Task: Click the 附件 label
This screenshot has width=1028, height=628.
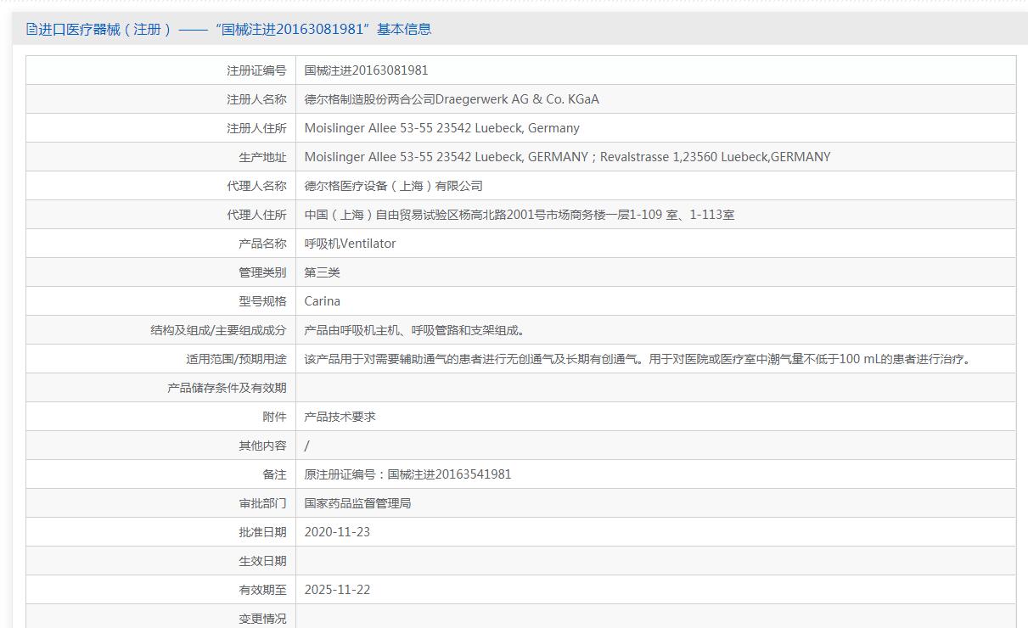Action: (x=274, y=417)
